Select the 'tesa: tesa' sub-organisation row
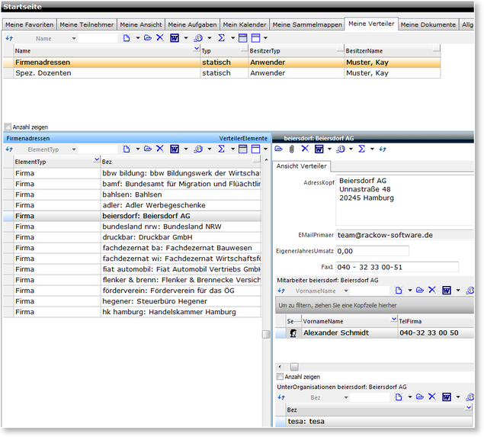The image size is (484, 437). pos(374,422)
